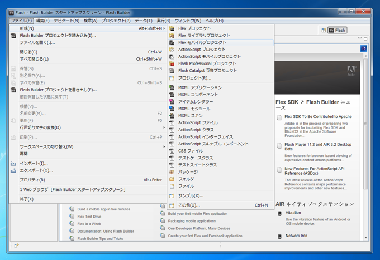Open Flash Player 11.2 and AIR 3.2 Desktop Beta link
The height and width of the screenshot is (260, 380).
pyautogui.click(x=318, y=146)
